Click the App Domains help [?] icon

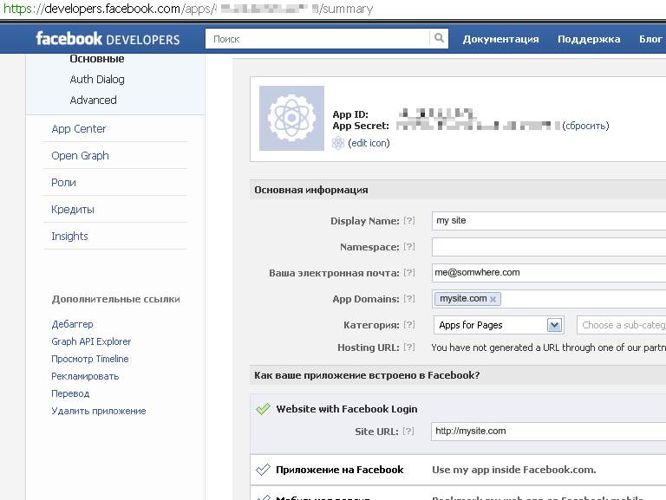pyautogui.click(x=409, y=298)
